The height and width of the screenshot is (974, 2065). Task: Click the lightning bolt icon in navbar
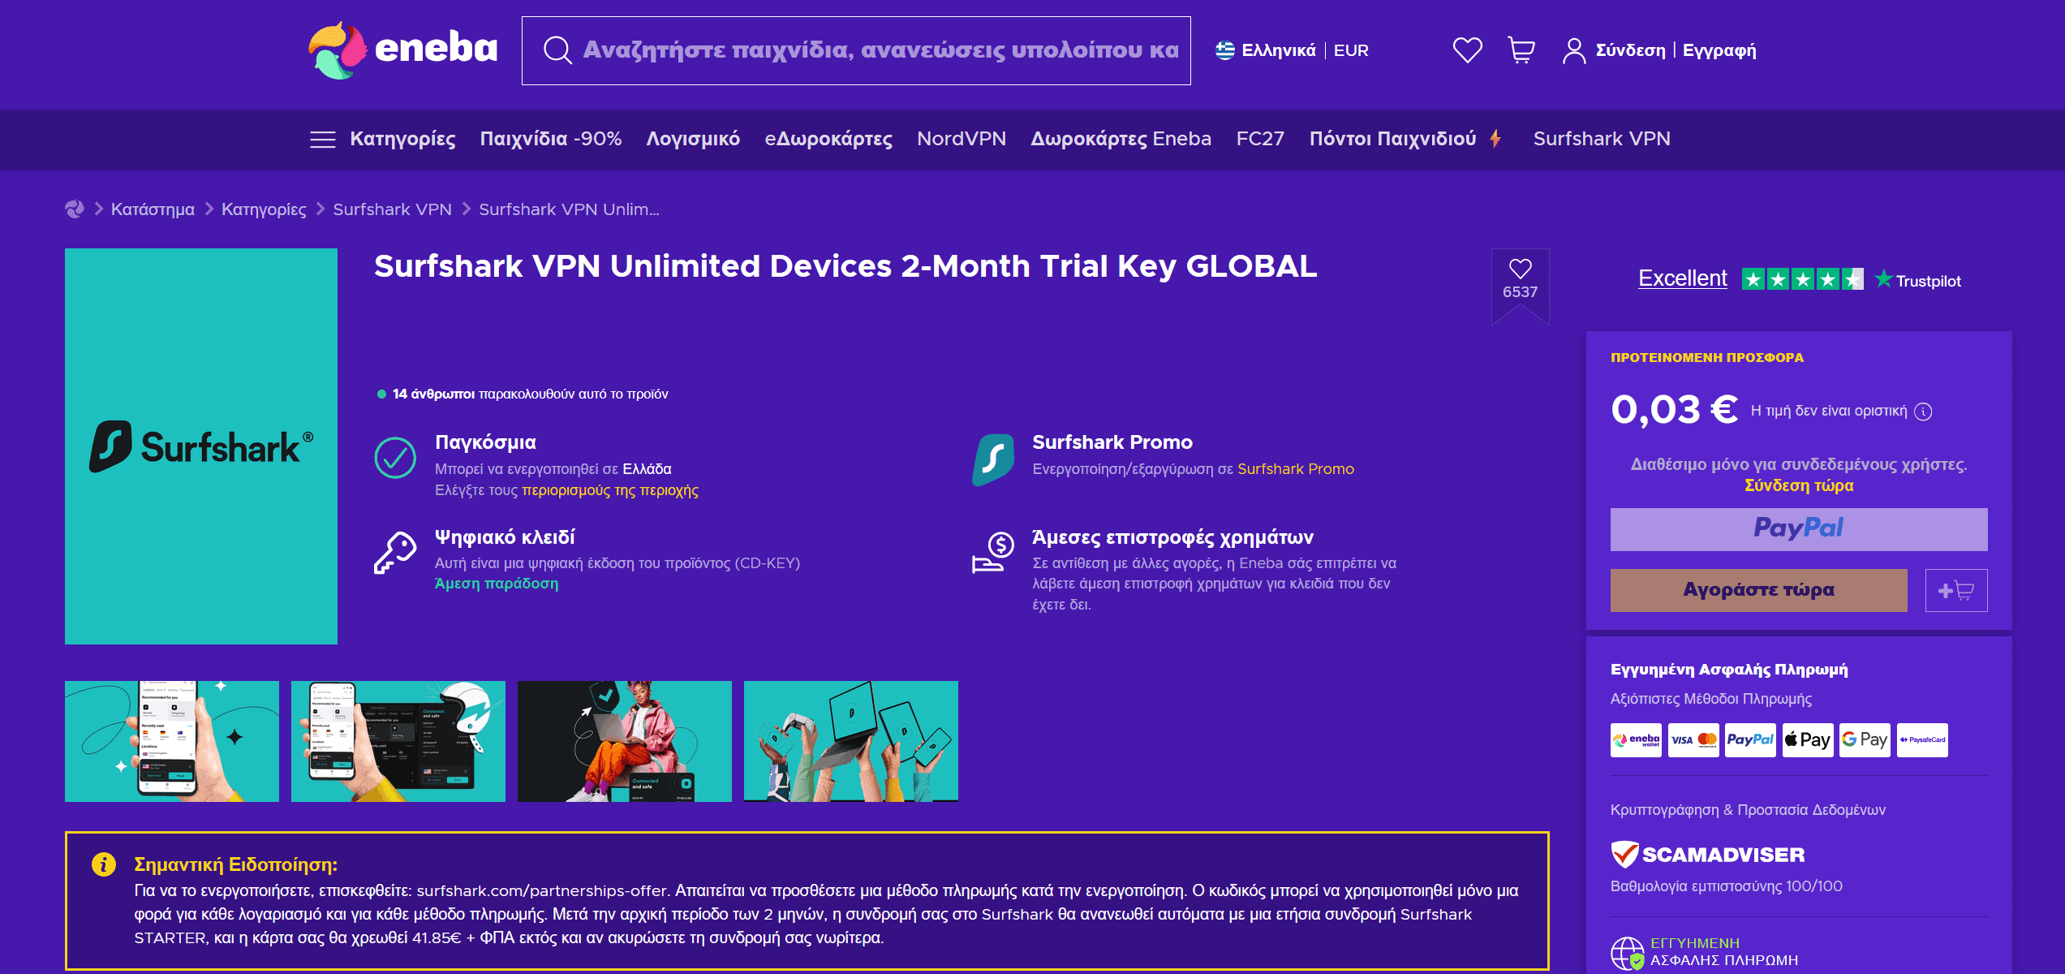[x=1495, y=139]
